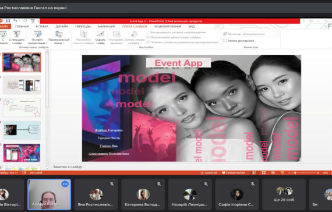This screenshot has height=212, width=332.
Task: Click the Slideshow view icon in status bar
Action: pos(282,173)
